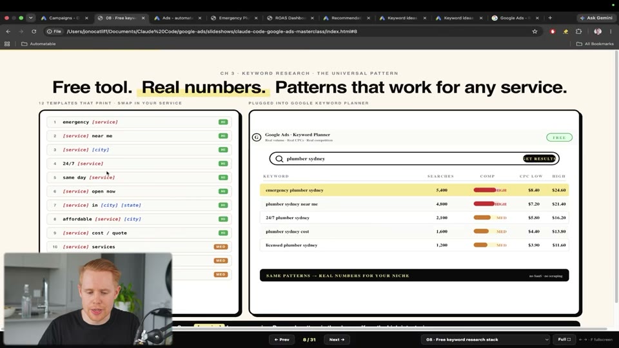Open the Automatable bookmarks folder
Image resolution: width=619 pixels, height=348 pixels.
[x=38, y=44]
